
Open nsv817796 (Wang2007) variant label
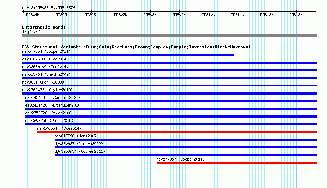click(x=76, y=136)
